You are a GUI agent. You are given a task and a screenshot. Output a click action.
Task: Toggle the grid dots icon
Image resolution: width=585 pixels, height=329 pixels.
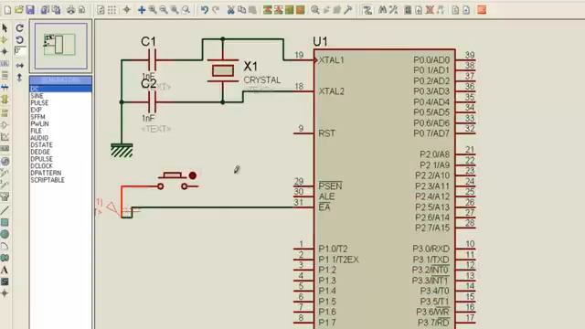pos(112,10)
